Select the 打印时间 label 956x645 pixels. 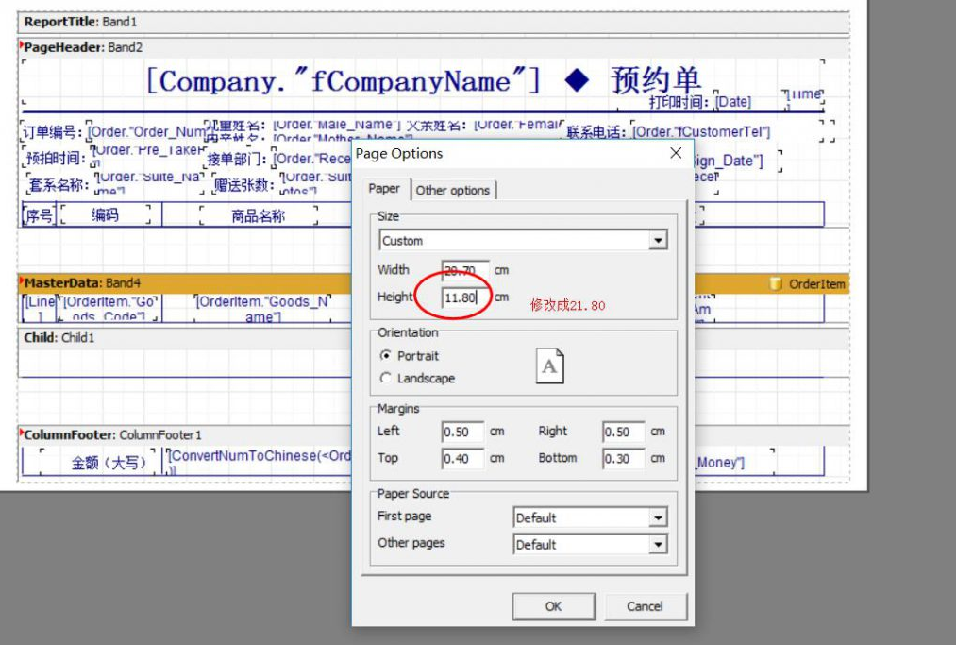tap(679, 101)
